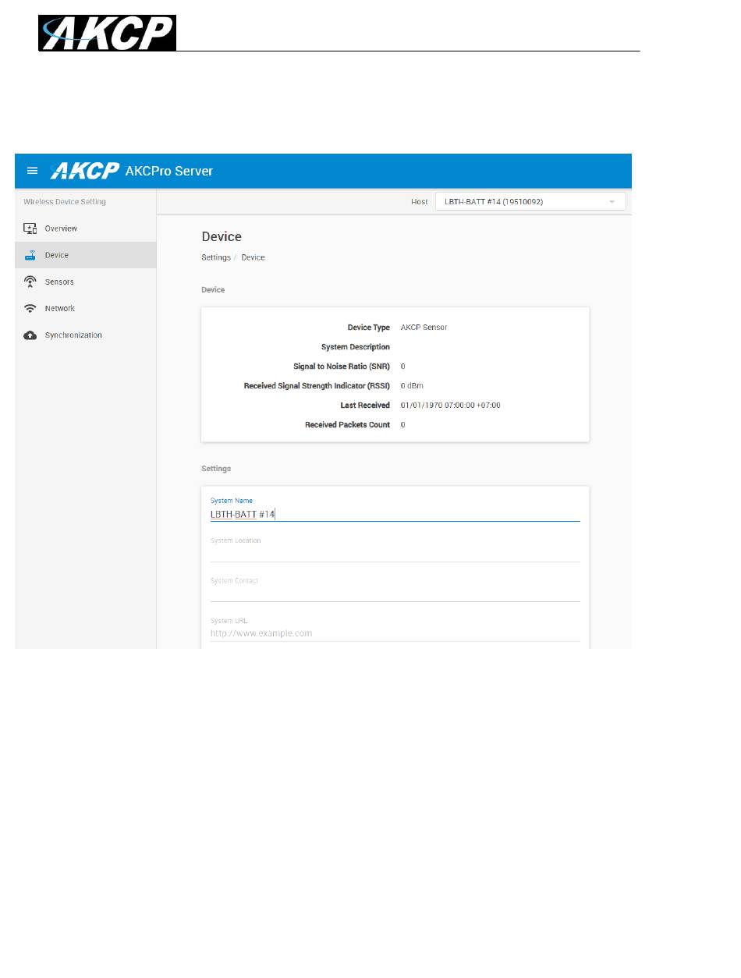Click the Settings breadcrumb link

pos(216,257)
